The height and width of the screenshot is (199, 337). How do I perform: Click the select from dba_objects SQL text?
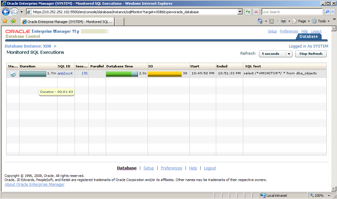pyautogui.click(x=280, y=73)
